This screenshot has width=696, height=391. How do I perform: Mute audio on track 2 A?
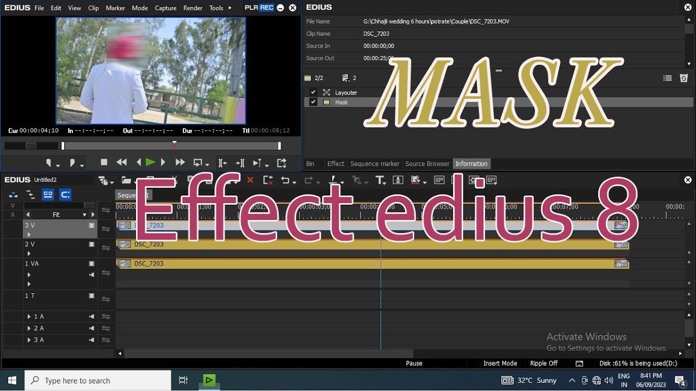click(91, 329)
